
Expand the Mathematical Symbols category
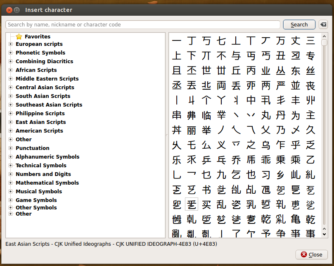[10, 183]
